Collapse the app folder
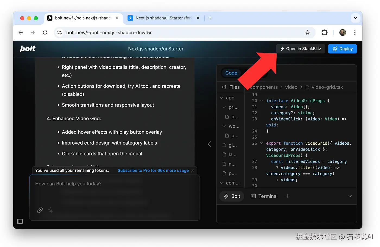The width and height of the screenshot is (380, 247). pos(222,98)
